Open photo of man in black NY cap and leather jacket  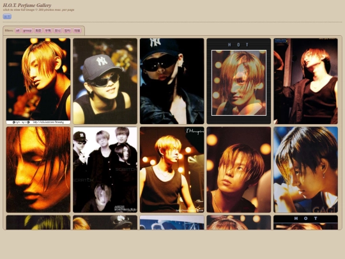[172, 81]
